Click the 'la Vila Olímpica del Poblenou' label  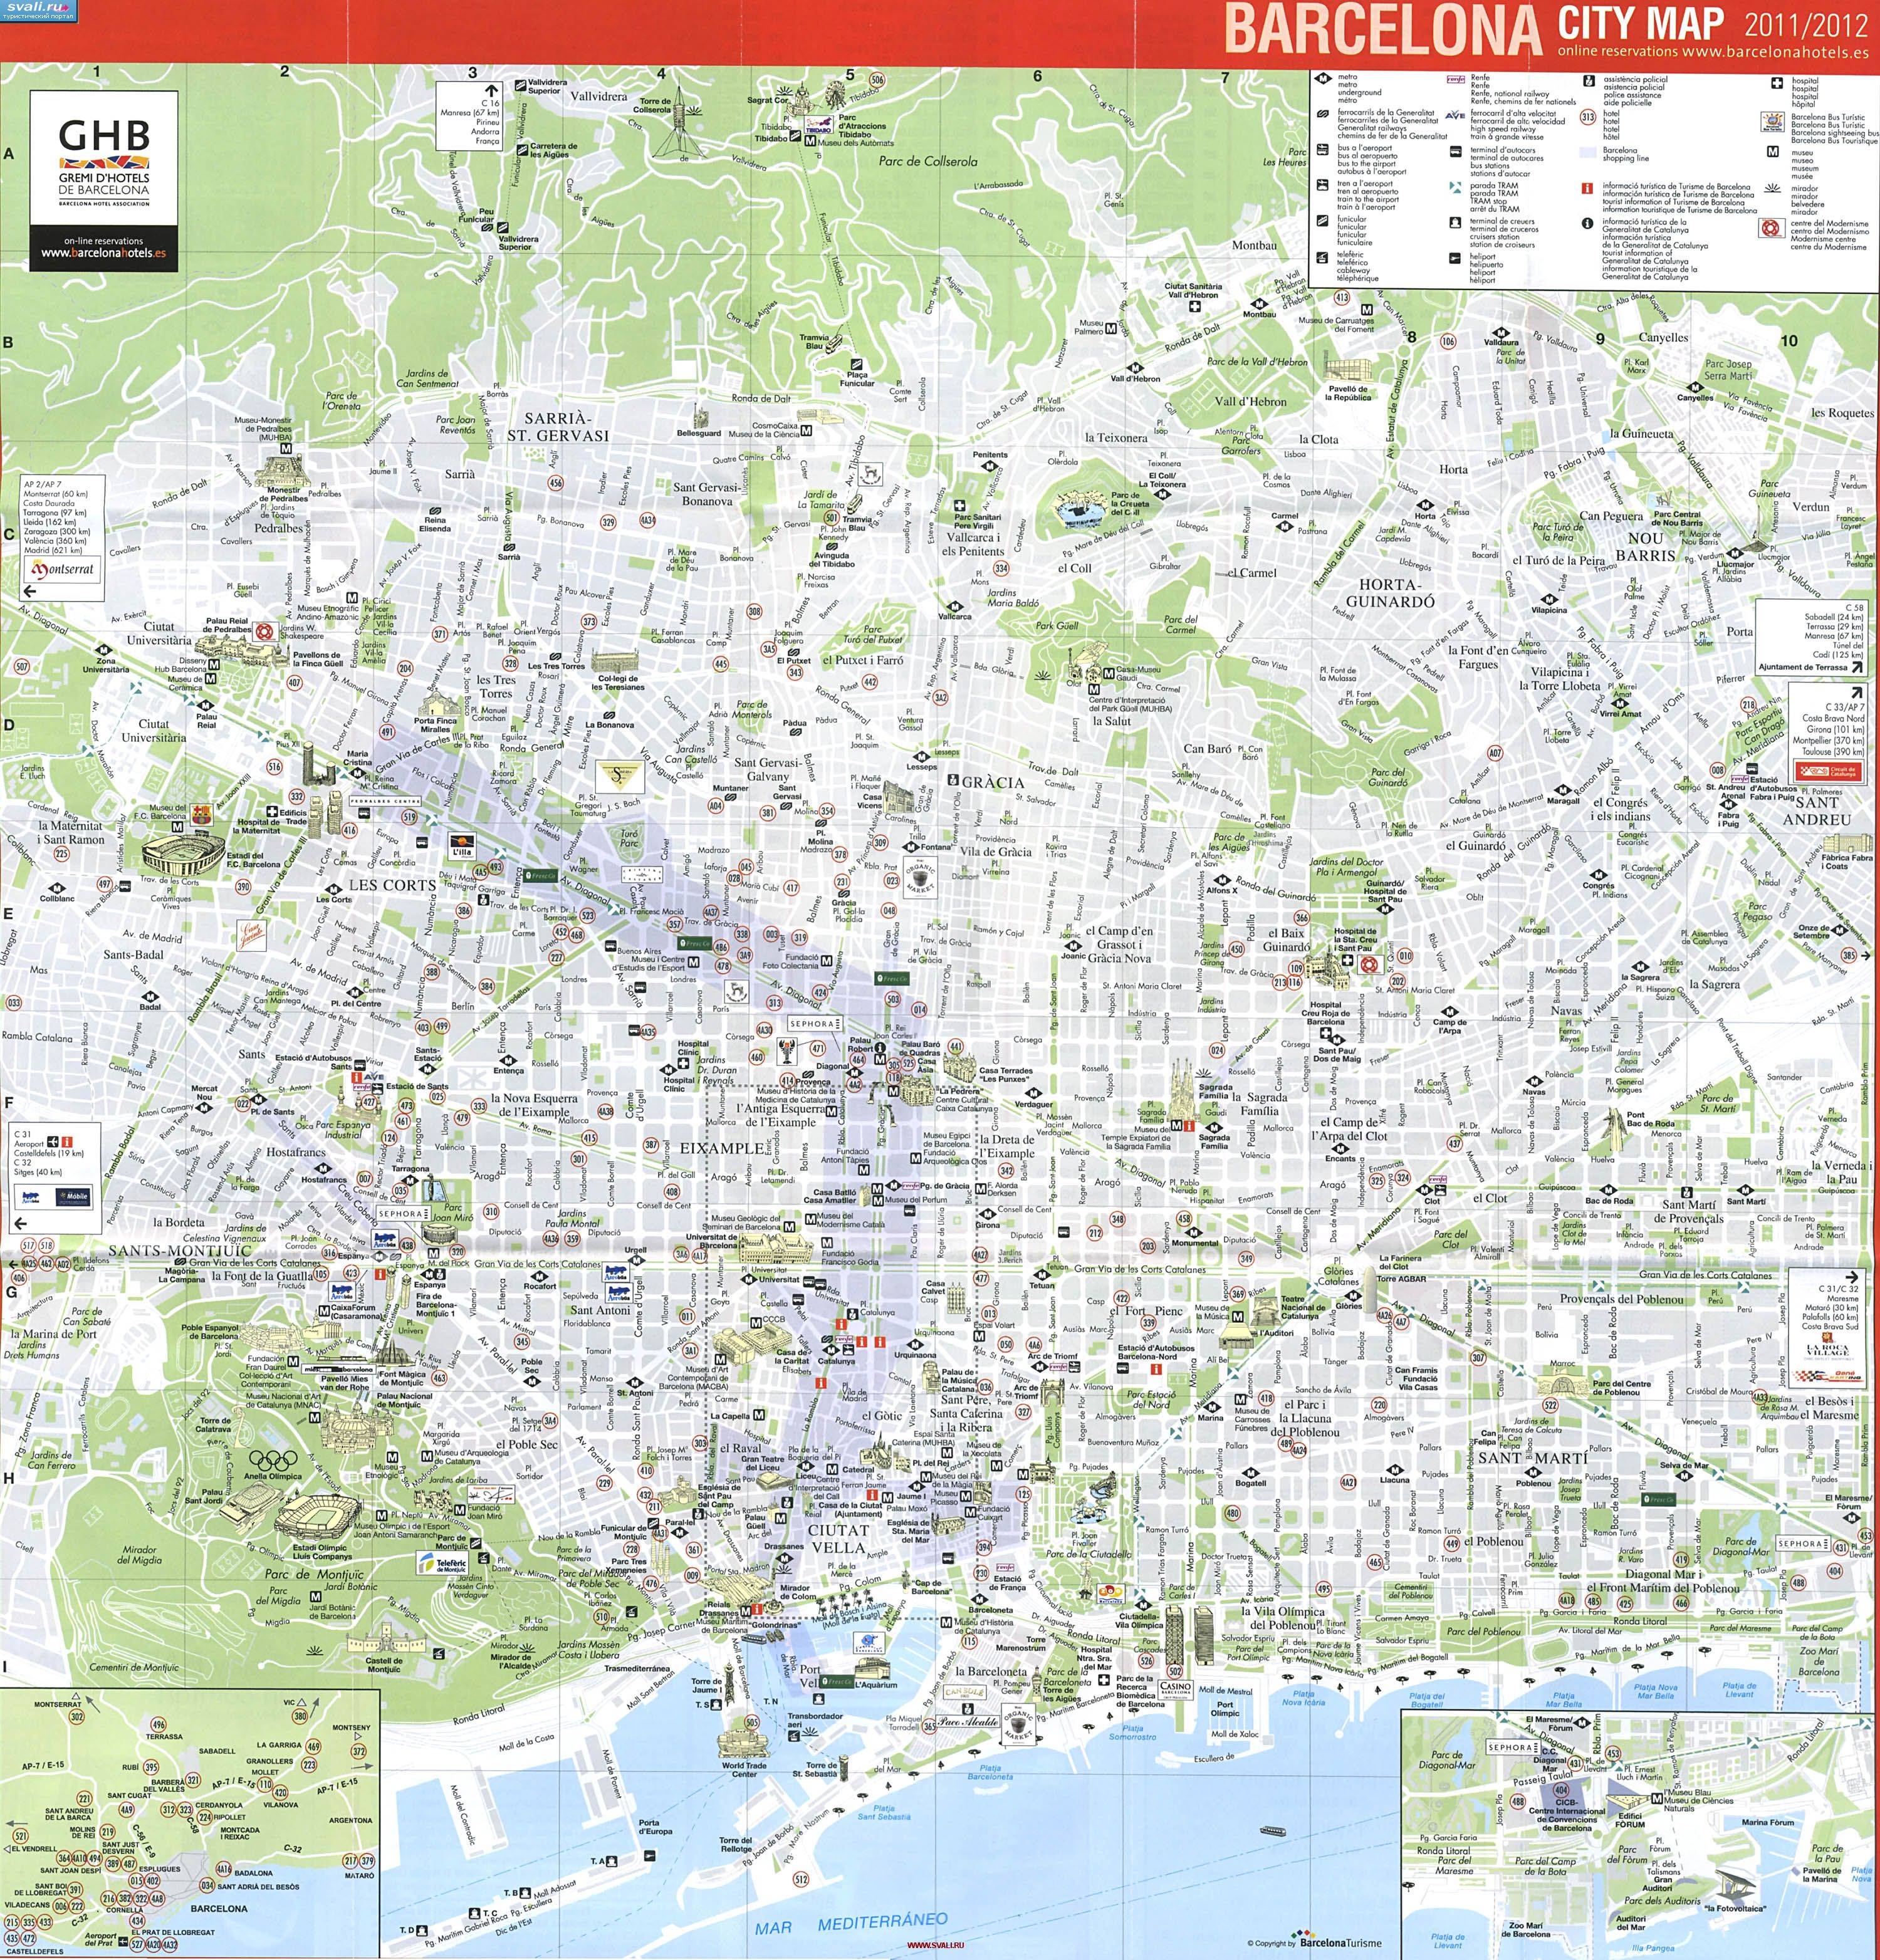(1283, 1618)
